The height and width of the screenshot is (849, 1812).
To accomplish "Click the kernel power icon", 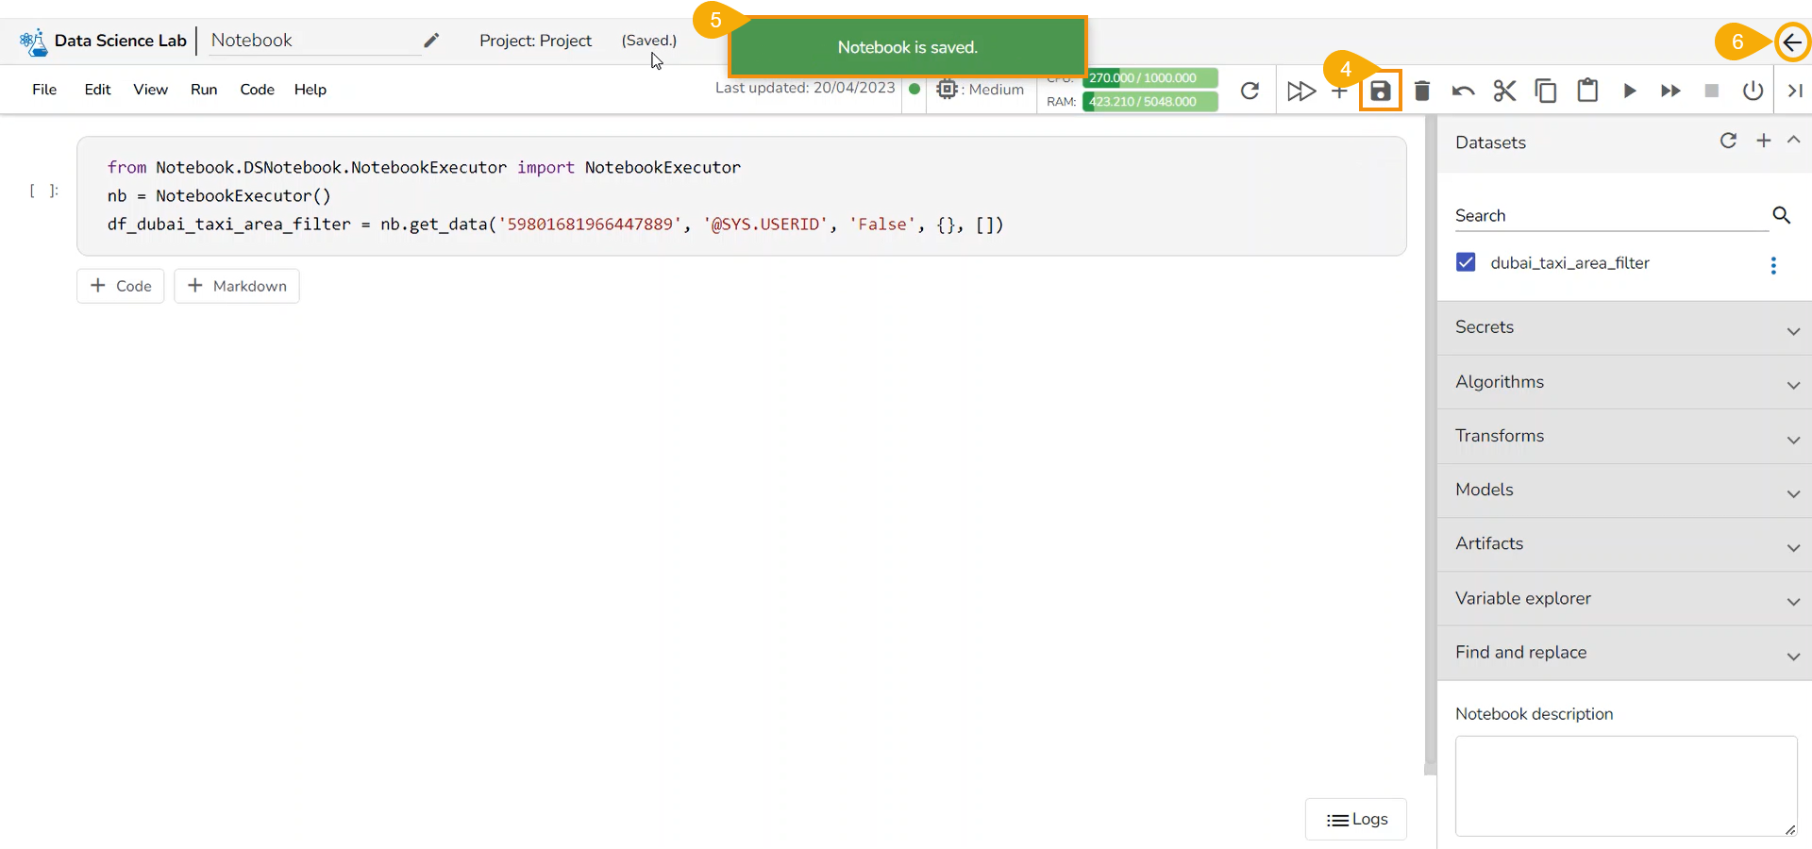I will click(1753, 91).
